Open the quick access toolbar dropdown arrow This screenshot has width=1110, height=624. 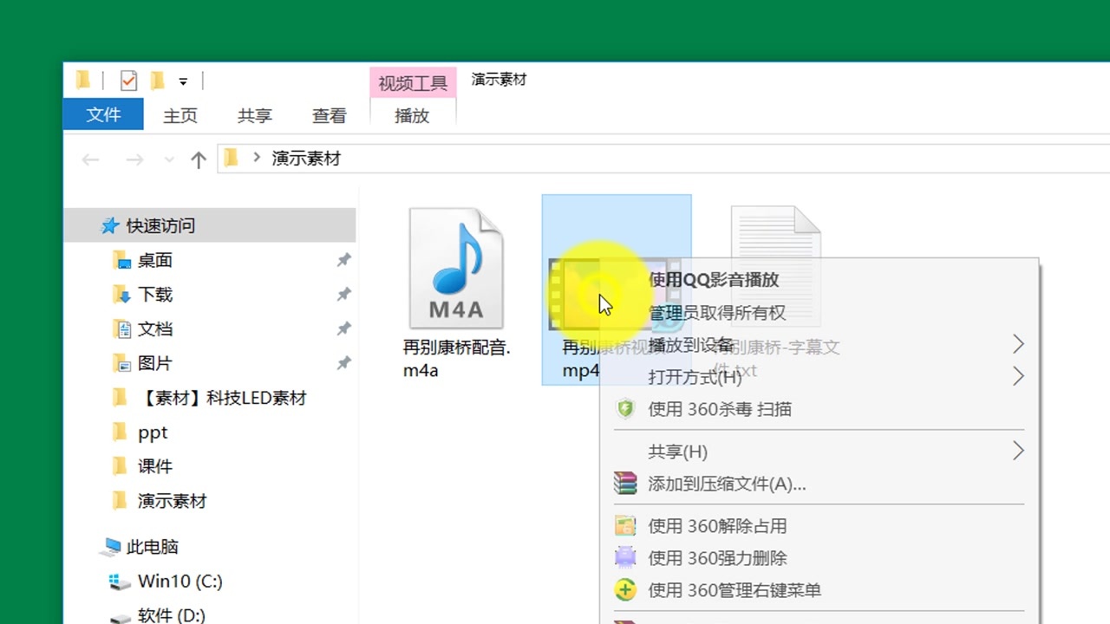183,81
